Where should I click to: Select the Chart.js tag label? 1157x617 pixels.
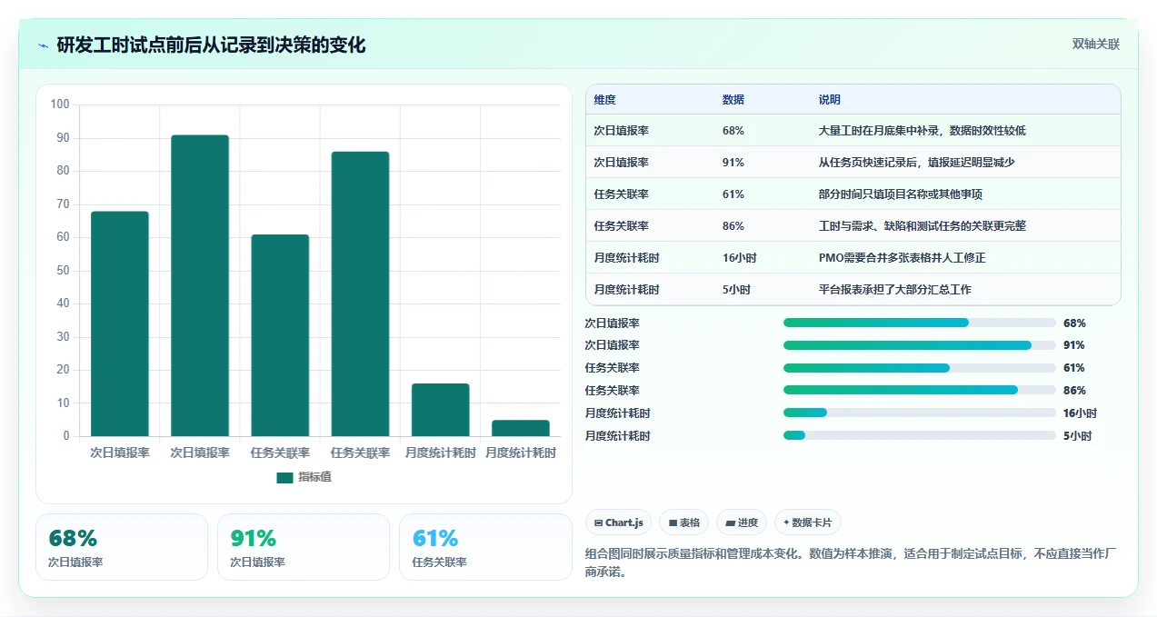624,522
